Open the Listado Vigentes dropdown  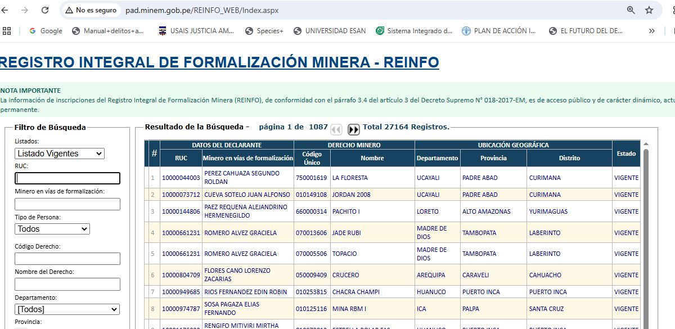tap(60, 154)
